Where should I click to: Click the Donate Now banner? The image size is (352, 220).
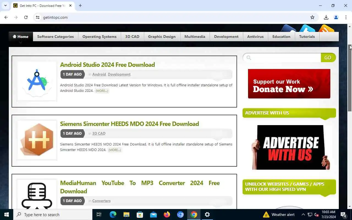coord(289,84)
